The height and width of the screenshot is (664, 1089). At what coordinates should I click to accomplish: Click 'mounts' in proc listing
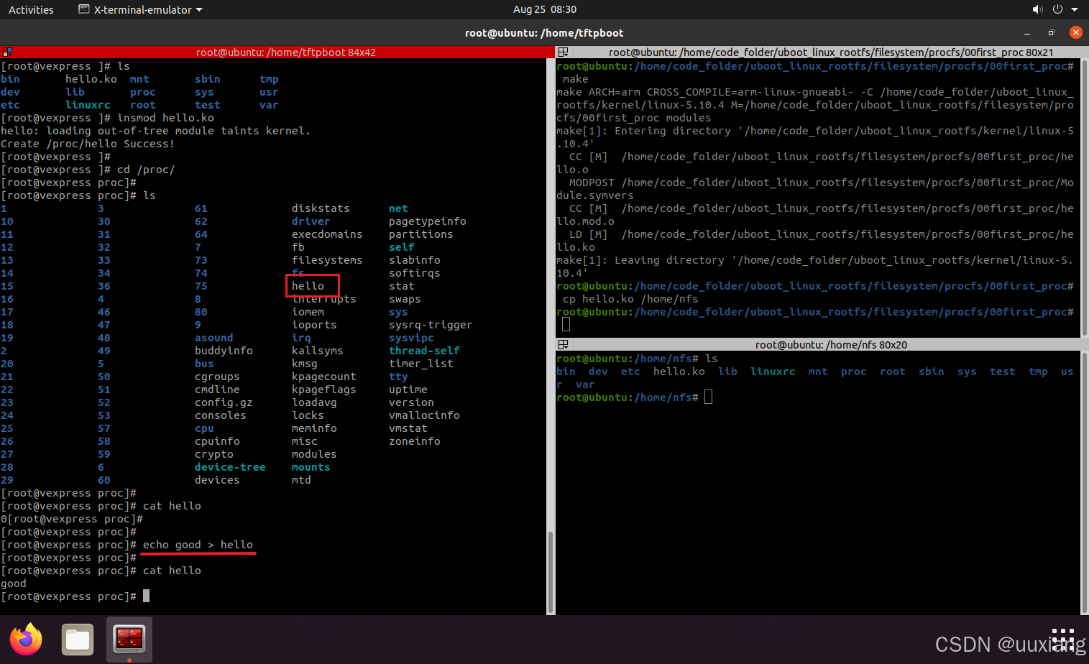coord(311,466)
